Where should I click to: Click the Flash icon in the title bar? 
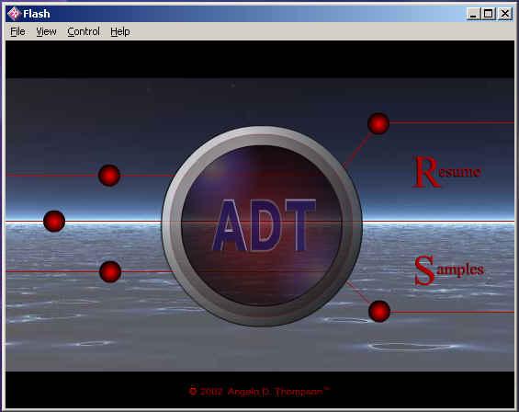(14, 14)
